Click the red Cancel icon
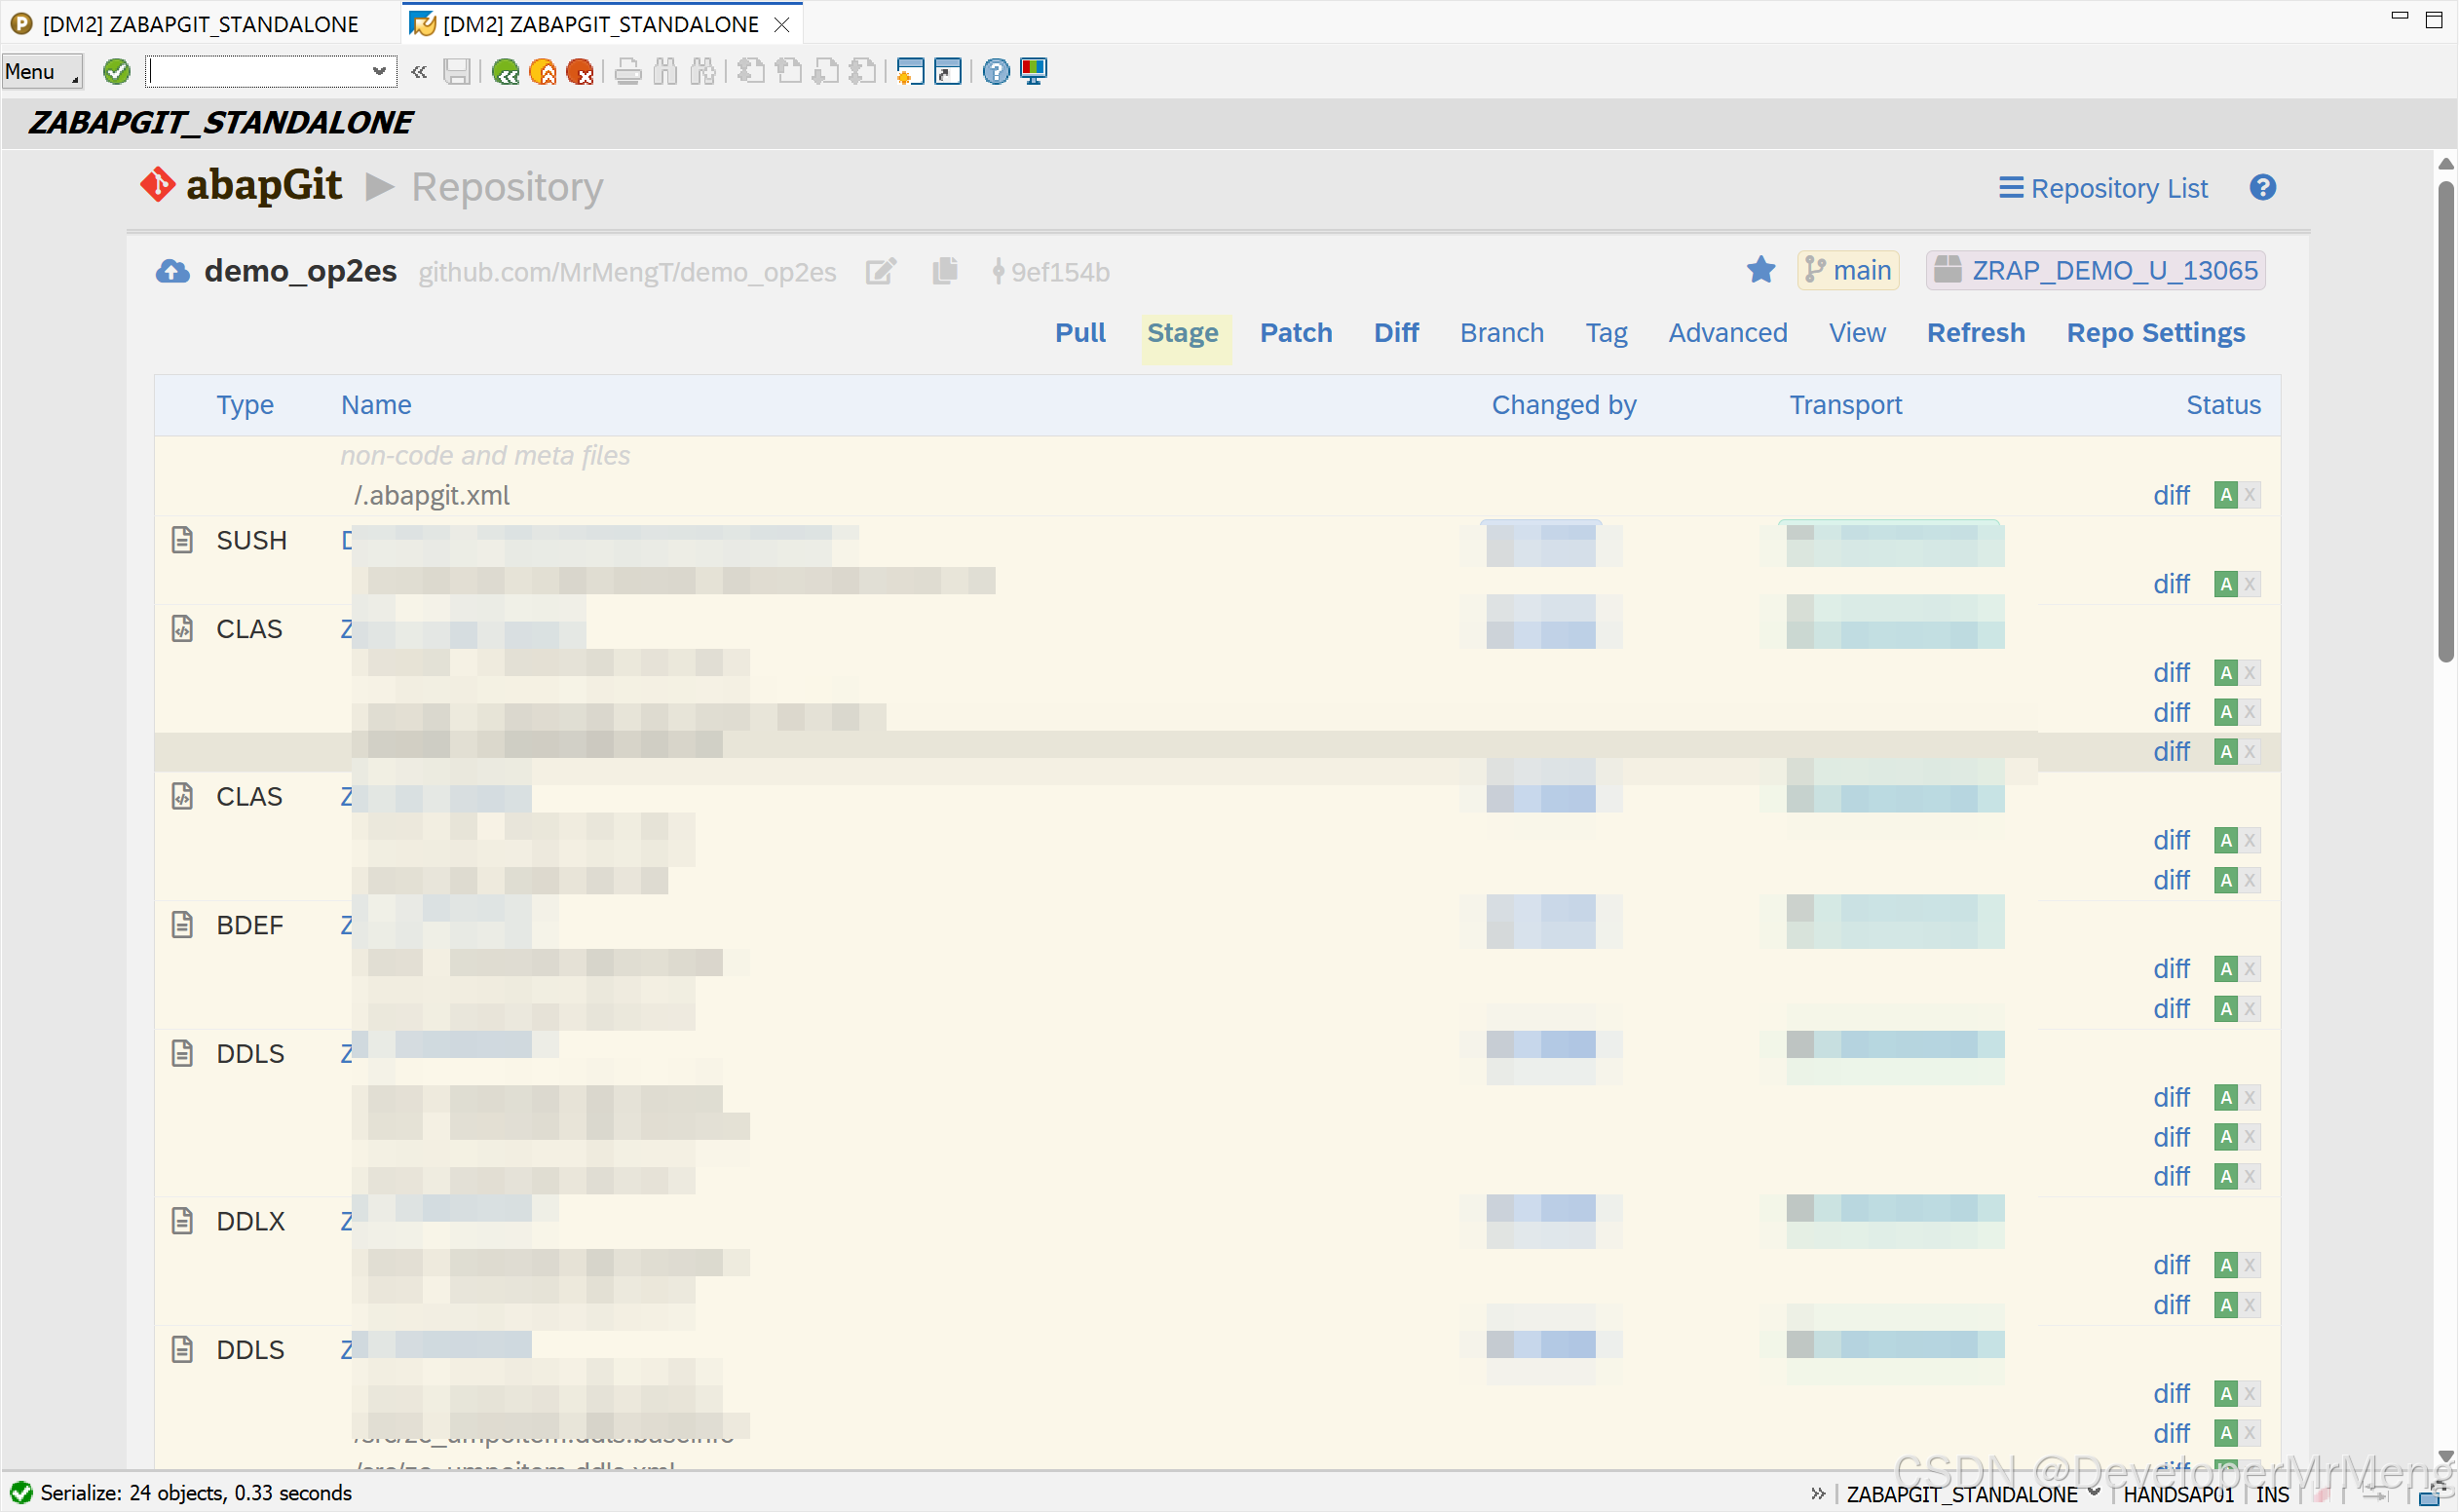2459x1512 pixels. [580, 72]
